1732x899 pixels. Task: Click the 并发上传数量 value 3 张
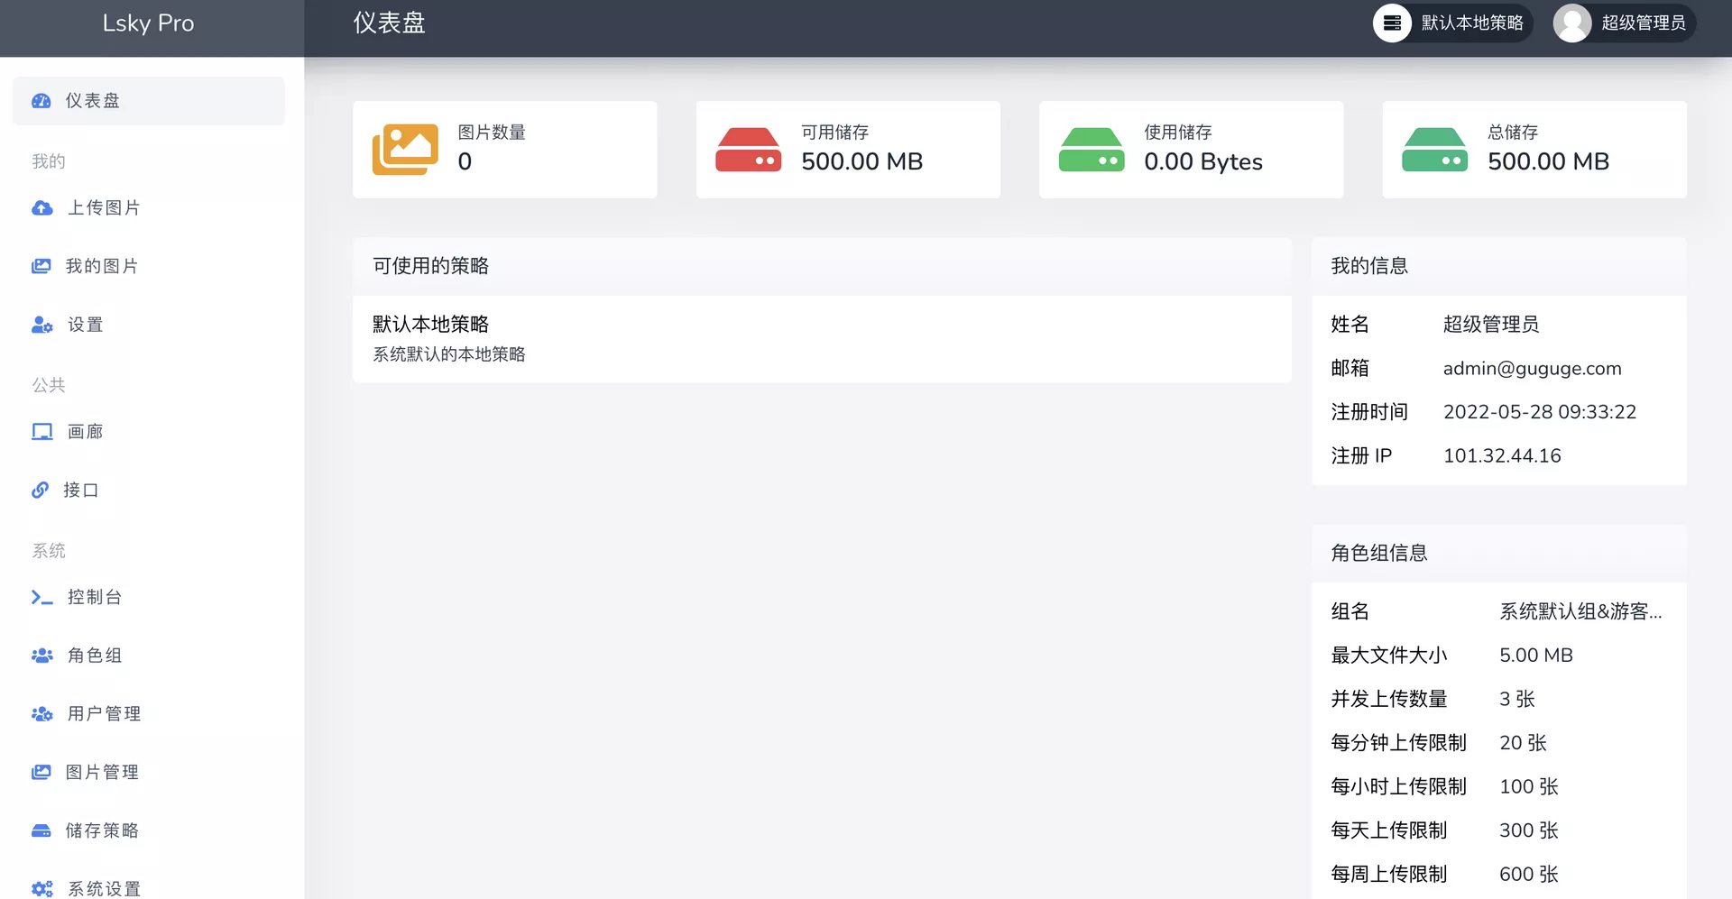1516,699
